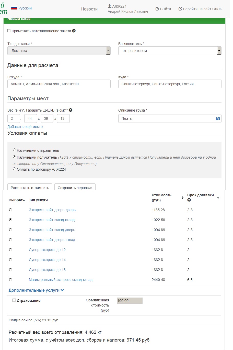This screenshot has height=350, width=233.
Task: Open Новости menu item
Action: pos(89,9)
